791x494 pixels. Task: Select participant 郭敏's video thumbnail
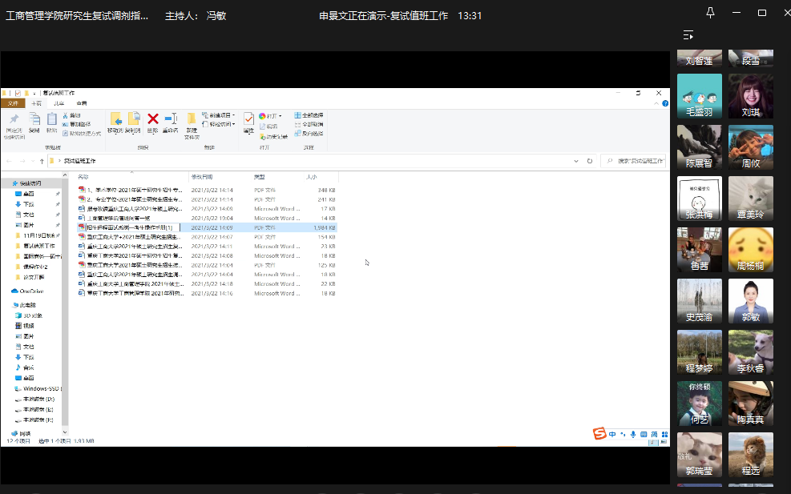coord(751,301)
